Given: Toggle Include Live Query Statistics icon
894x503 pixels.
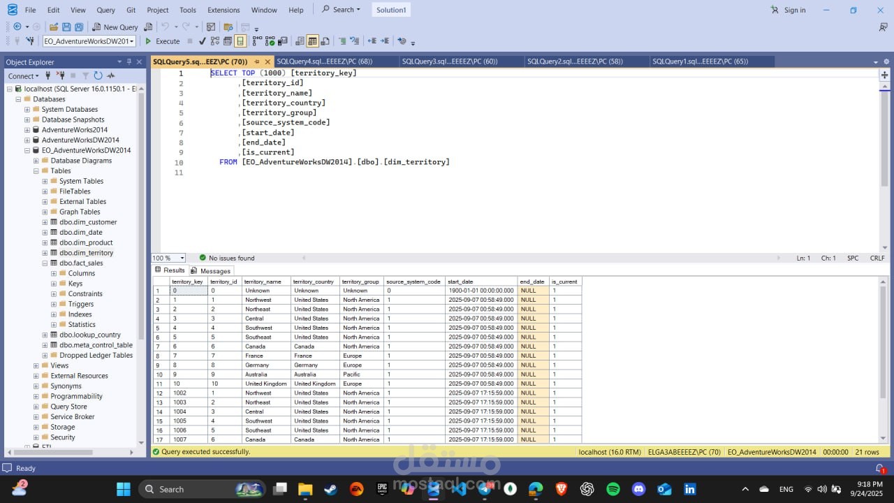Looking at the screenshot, I should pos(270,41).
